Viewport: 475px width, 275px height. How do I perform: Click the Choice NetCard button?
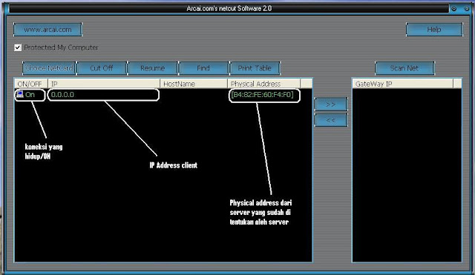49,68
